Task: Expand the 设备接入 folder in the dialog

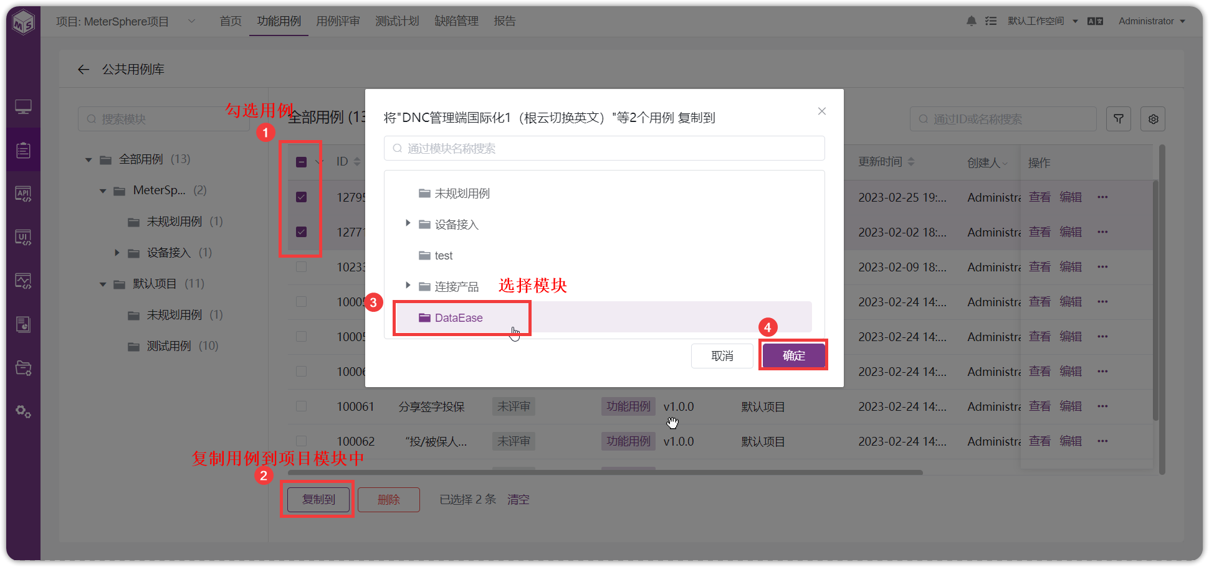Action: tap(408, 223)
